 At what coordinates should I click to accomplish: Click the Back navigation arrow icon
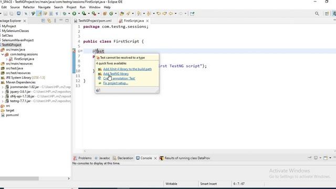(171, 14)
